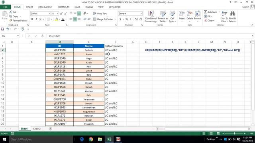Viewport: 255px width, 143px height.
Task: Open the FILE tab
Action: [x=5, y=7]
